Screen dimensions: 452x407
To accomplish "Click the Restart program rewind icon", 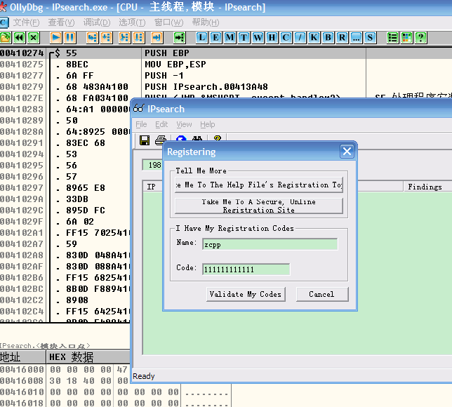I will (20, 38).
